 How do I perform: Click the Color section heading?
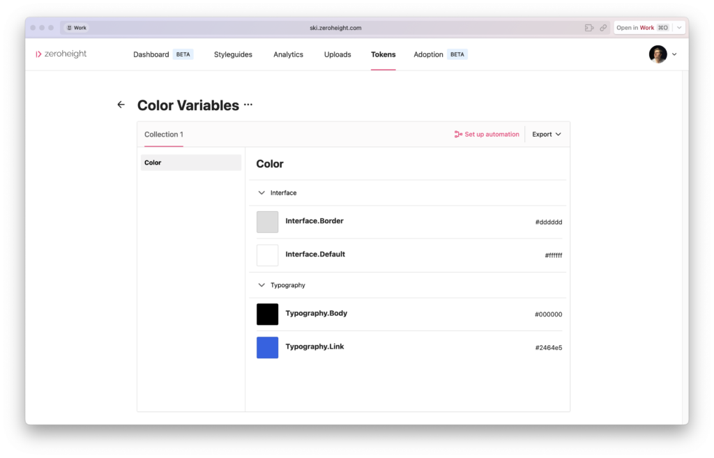[x=270, y=164]
